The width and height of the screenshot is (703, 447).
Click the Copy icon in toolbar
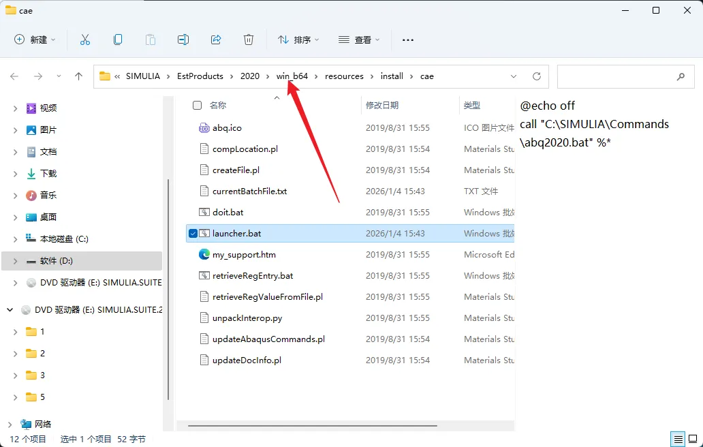[x=117, y=40]
